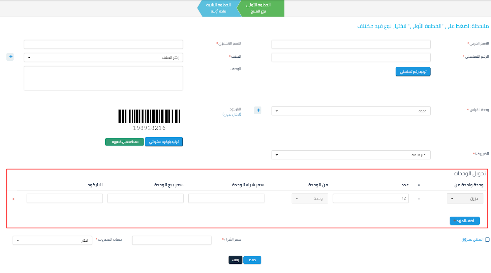Click green 'حفظ/تحميل كصورة' button
Image resolution: width=491 pixels, height=273 pixels.
[x=125, y=142]
